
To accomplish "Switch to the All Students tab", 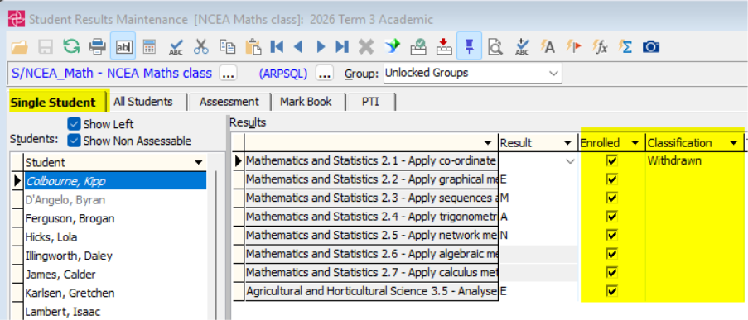I will pos(143,102).
